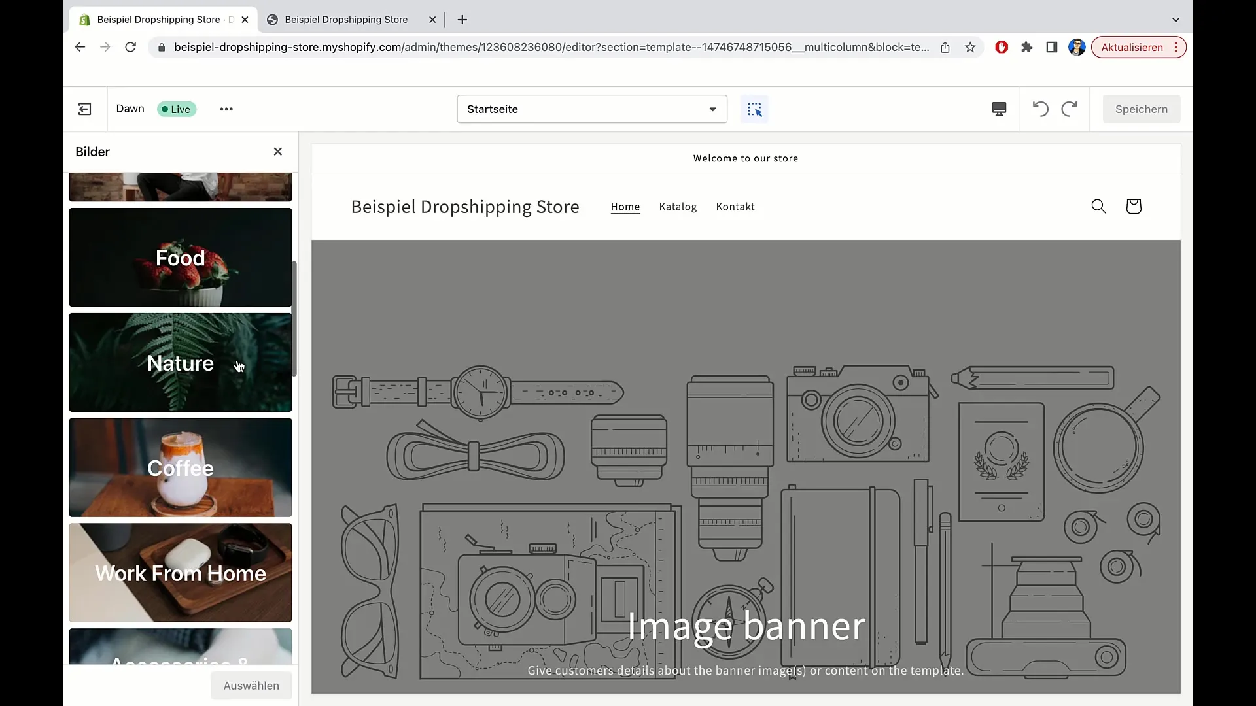Click the Shopify admin overflow menu icon
1256x706 pixels.
[x=226, y=109]
